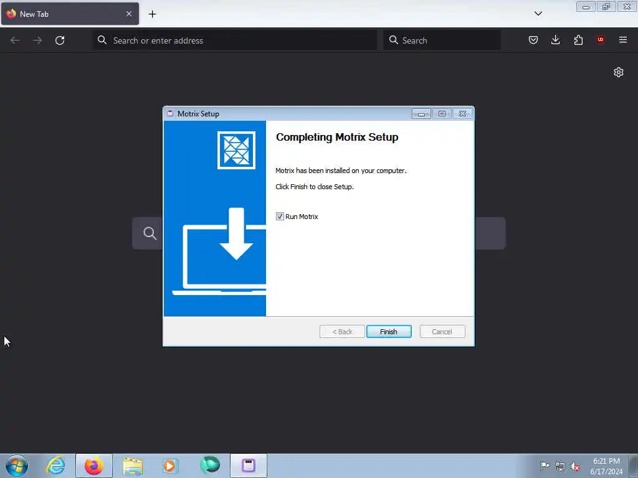638x478 pixels.
Task: Minimize the Firefox window
Action: (x=586, y=7)
